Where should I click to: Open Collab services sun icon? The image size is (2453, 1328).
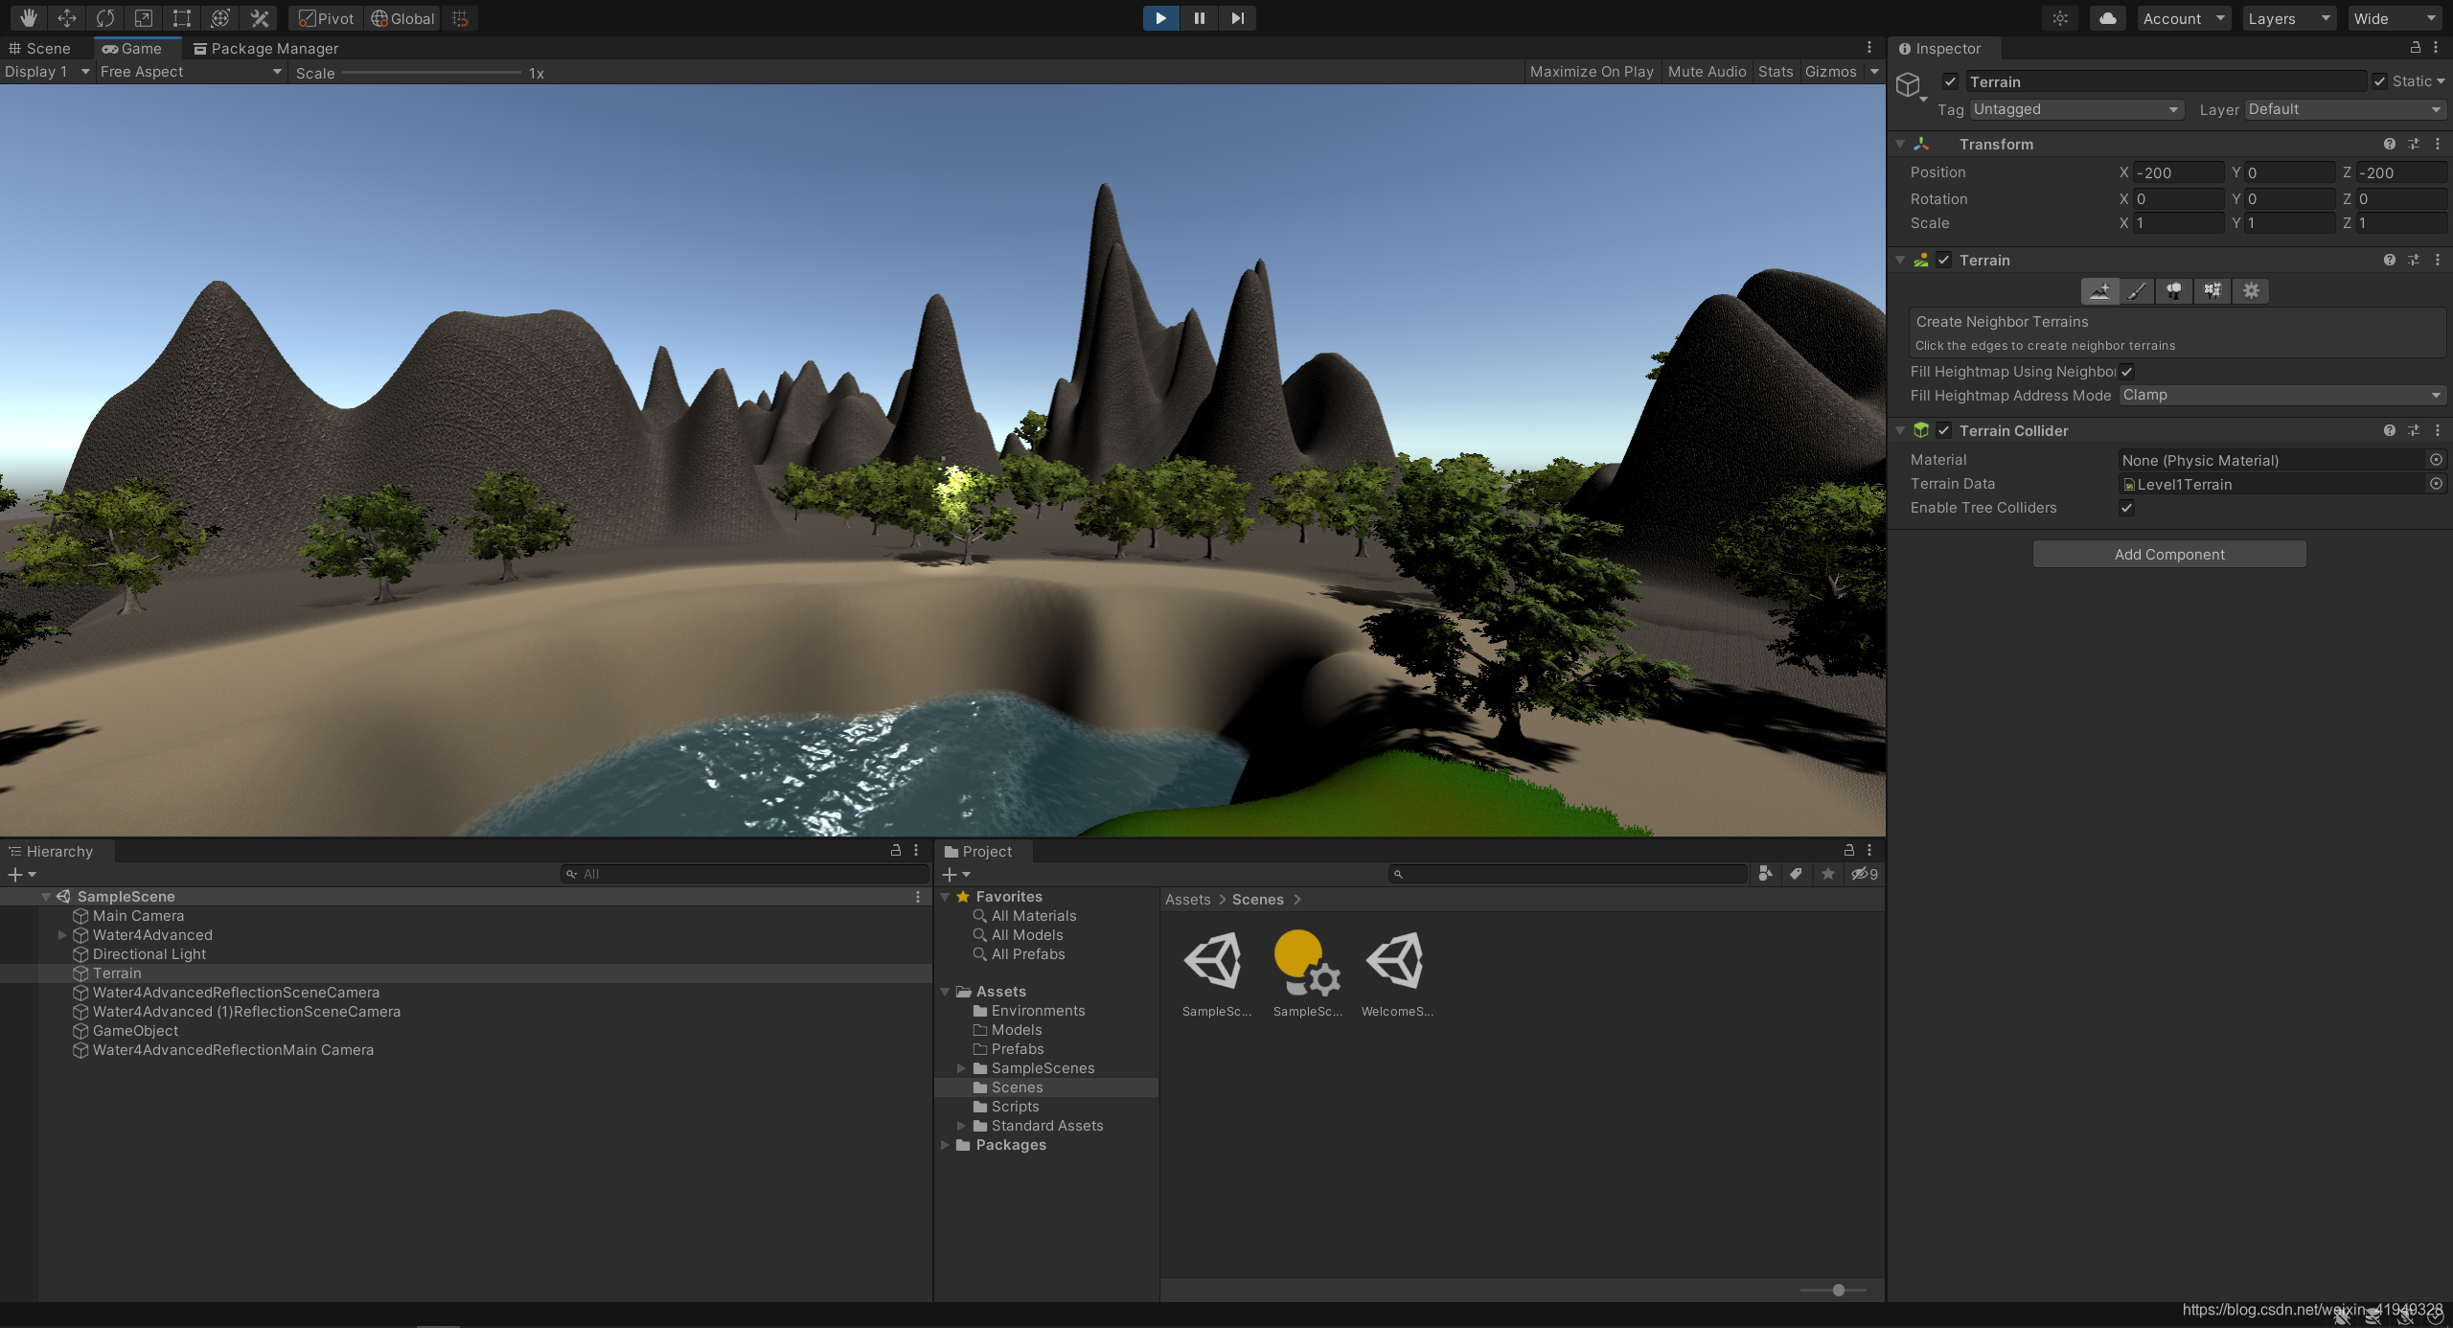(2060, 18)
